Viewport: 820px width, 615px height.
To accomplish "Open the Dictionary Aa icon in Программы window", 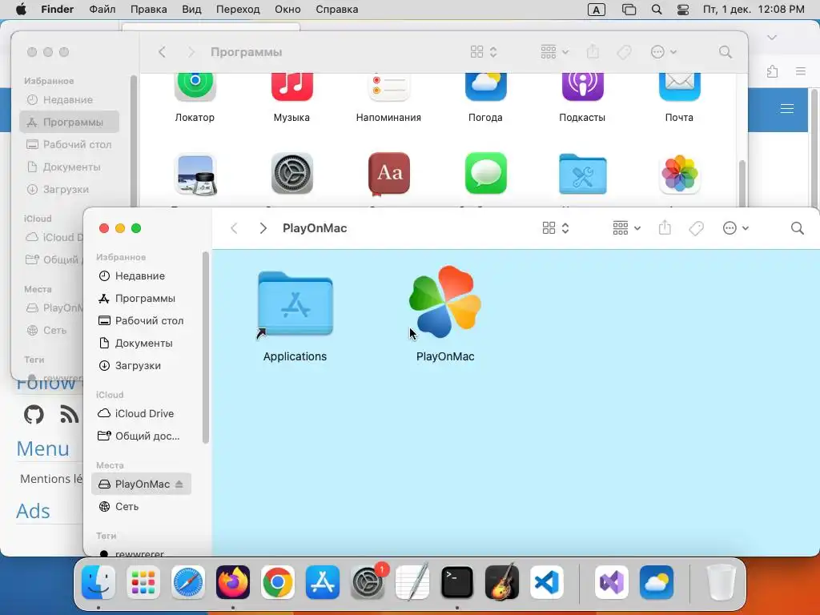I will tap(388, 174).
